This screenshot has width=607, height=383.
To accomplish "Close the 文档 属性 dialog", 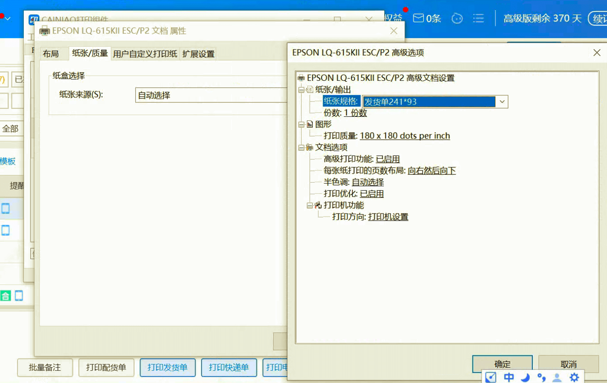I will coord(394,31).
